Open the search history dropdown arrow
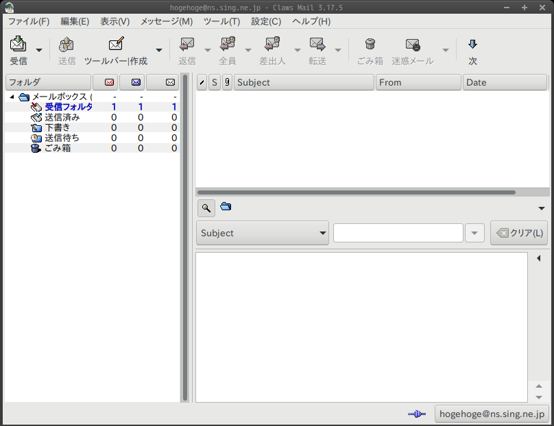 [474, 233]
